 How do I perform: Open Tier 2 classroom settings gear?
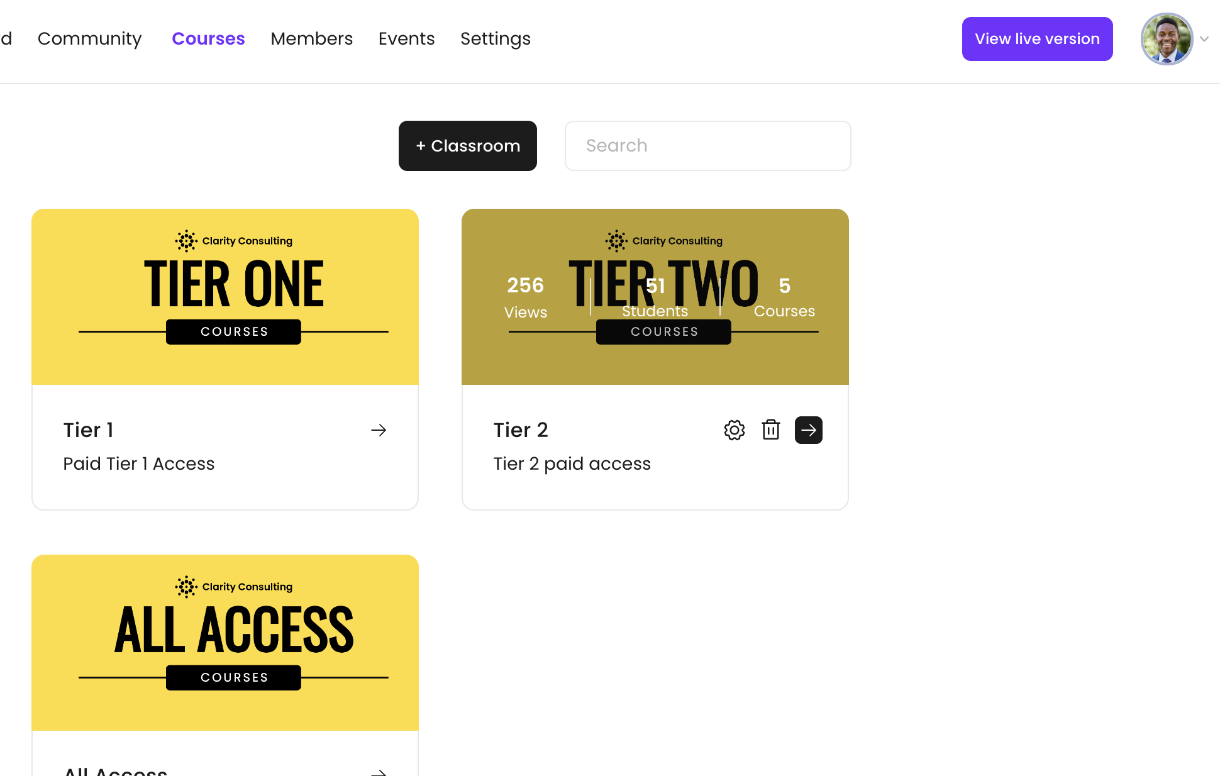click(x=734, y=430)
